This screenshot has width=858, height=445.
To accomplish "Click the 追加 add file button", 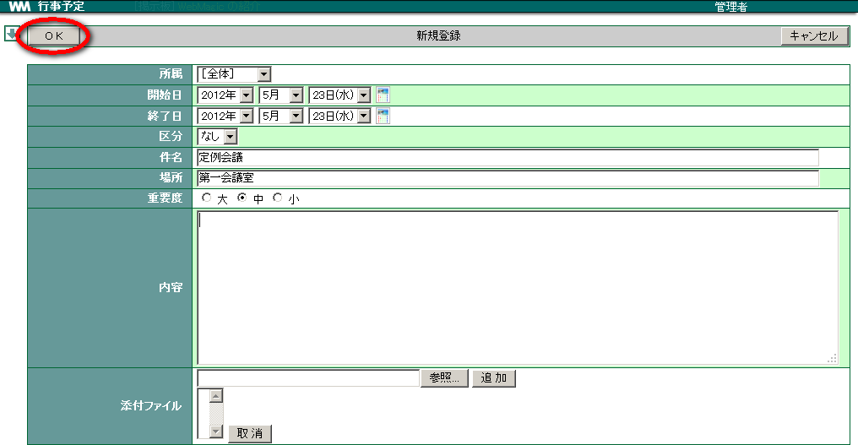I will pyautogui.click(x=493, y=377).
